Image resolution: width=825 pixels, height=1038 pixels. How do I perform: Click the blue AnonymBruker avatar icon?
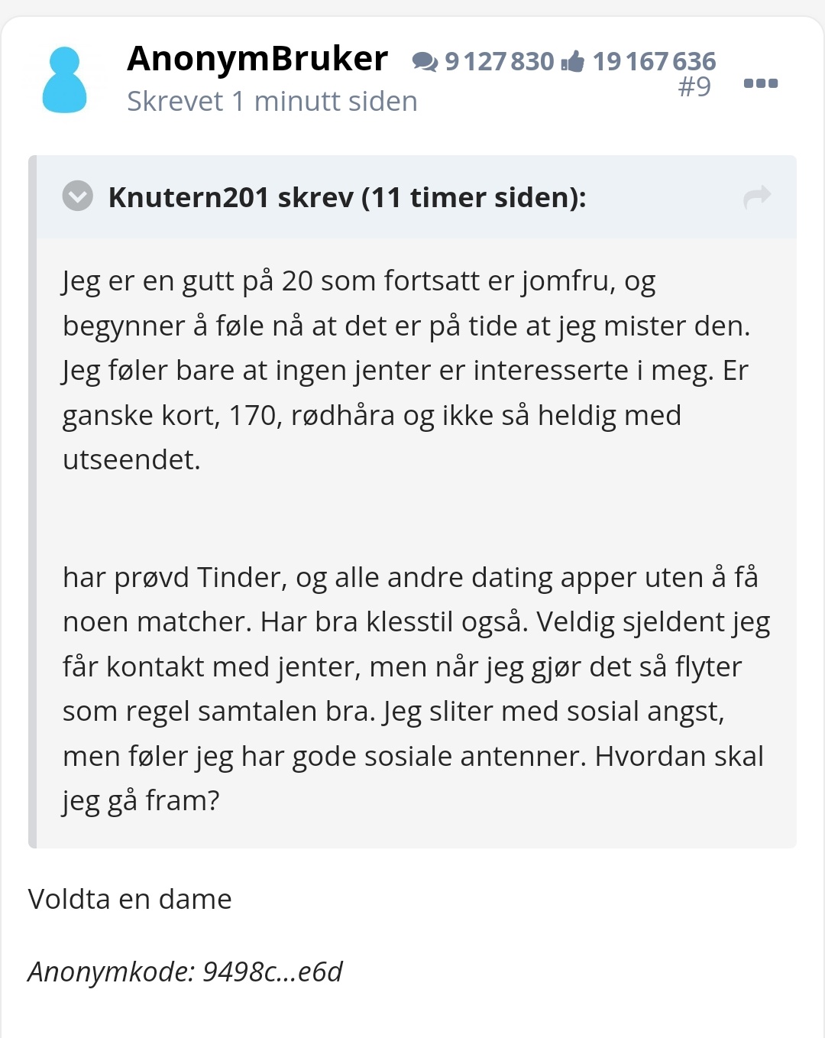(x=64, y=79)
